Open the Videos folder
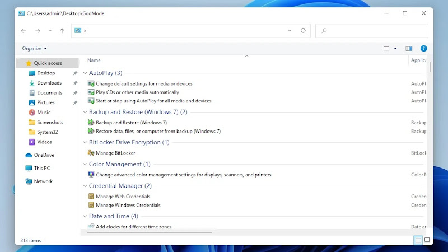 click(44, 142)
